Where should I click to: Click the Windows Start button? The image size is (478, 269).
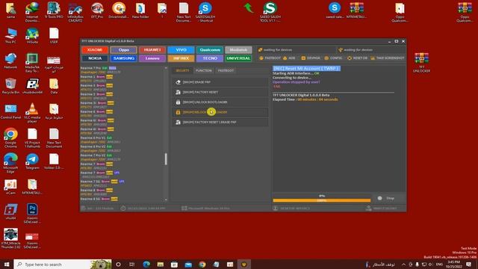click(x=7, y=264)
